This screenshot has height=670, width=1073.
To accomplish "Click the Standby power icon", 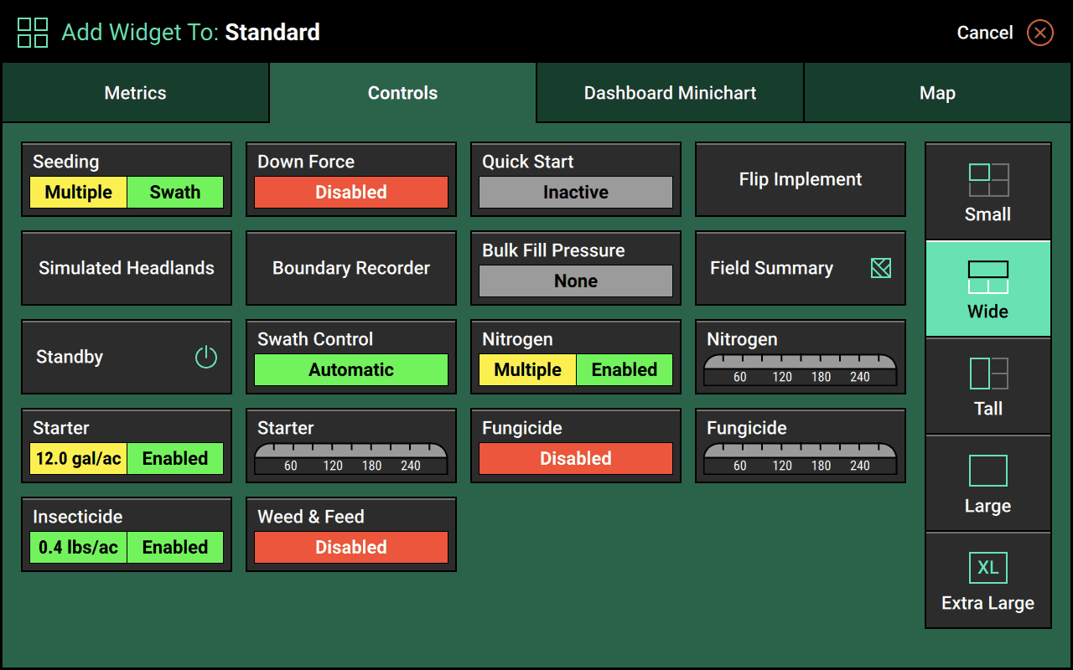I will [205, 358].
